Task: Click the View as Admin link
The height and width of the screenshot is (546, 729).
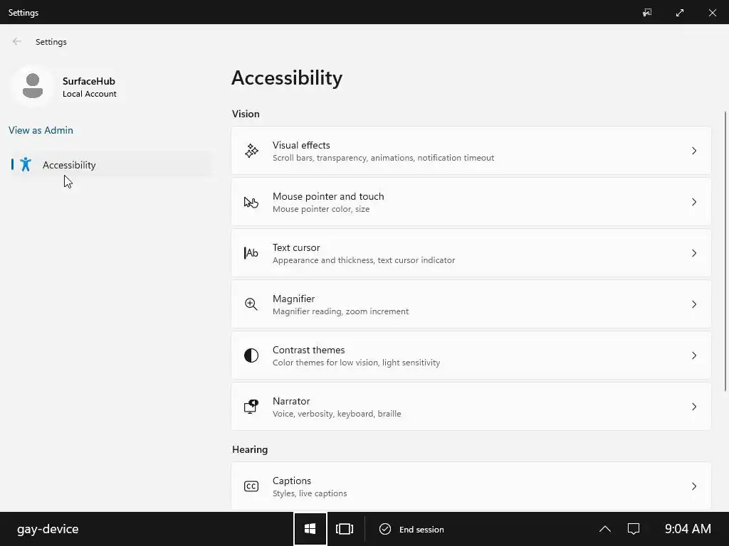Action: pos(41,130)
